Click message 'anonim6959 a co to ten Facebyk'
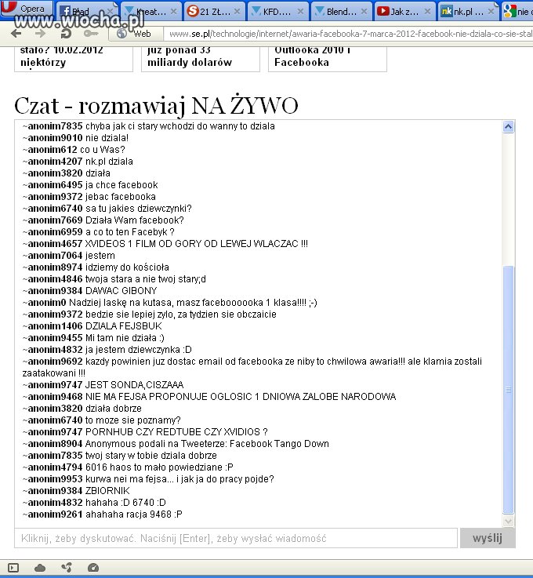The height and width of the screenshot is (578, 533). pyautogui.click(x=98, y=232)
